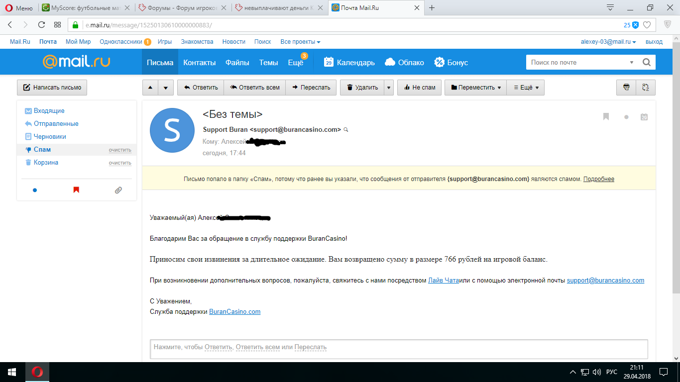Screen dimensions: 680x382
Task: Toggle the flag bookmark on this message
Action: click(606, 117)
